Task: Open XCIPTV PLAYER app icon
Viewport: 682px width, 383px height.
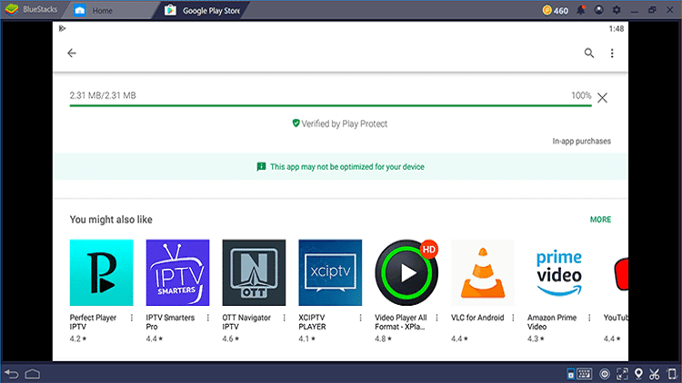Action: pyautogui.click(x=330, y=272)
